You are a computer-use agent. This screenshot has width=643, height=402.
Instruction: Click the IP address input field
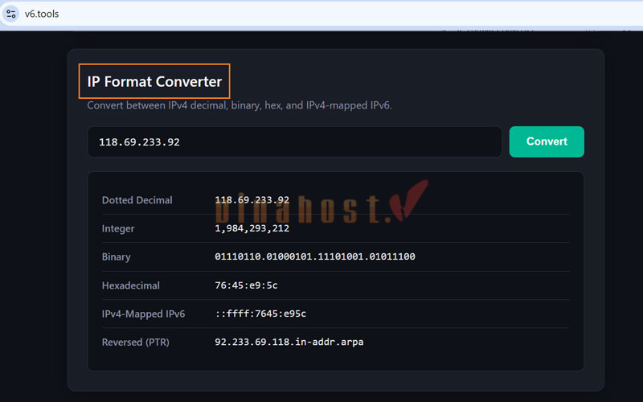coord(294,142)
